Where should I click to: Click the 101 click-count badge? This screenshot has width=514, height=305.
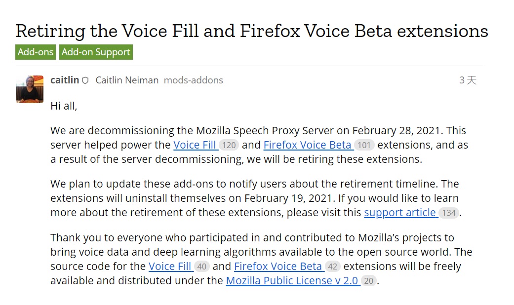364,145
